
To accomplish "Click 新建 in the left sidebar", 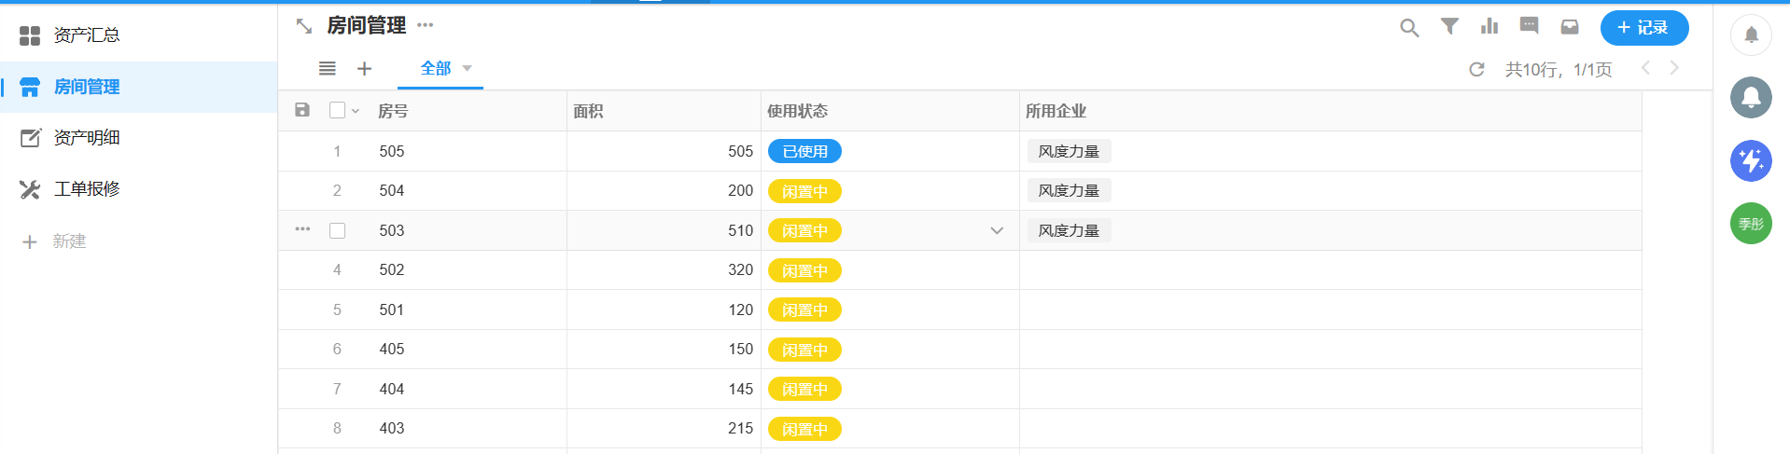I will pyautogui.click(x=68, y=241).
